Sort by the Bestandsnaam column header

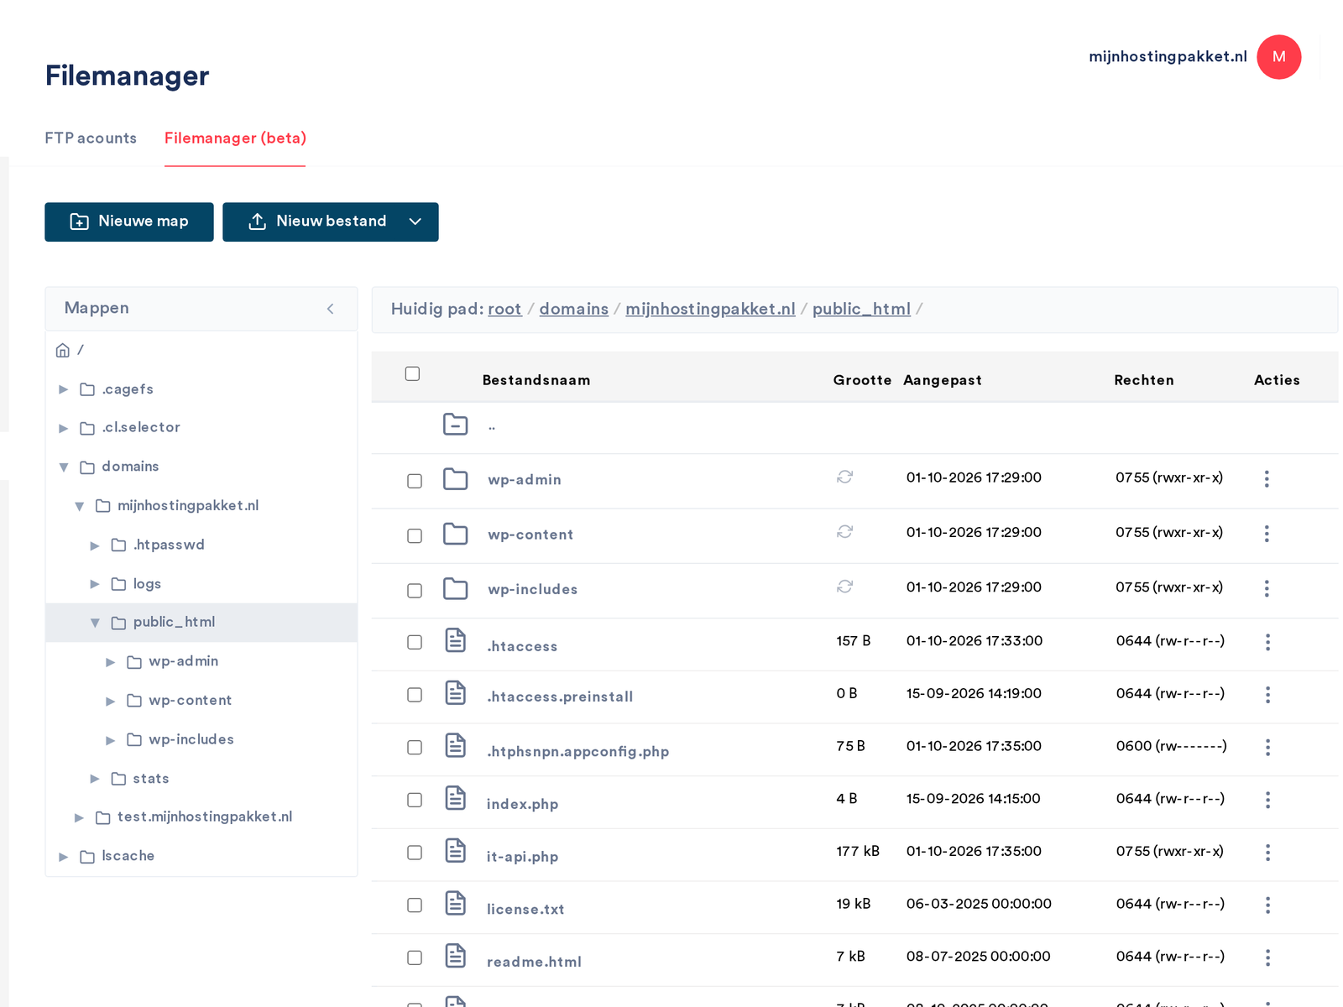tap(536, 380)
